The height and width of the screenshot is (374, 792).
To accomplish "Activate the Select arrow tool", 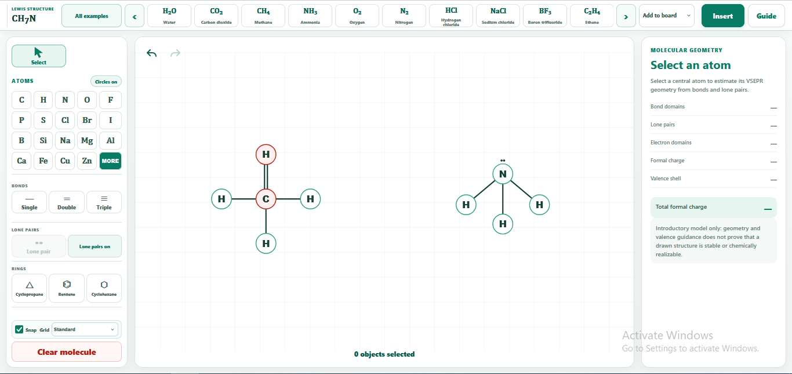I will tap(39, 56).
